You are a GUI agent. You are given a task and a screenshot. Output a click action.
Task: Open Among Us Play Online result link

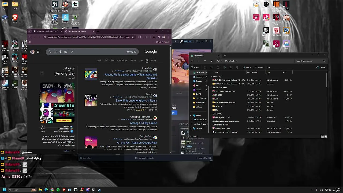(143, 123)
